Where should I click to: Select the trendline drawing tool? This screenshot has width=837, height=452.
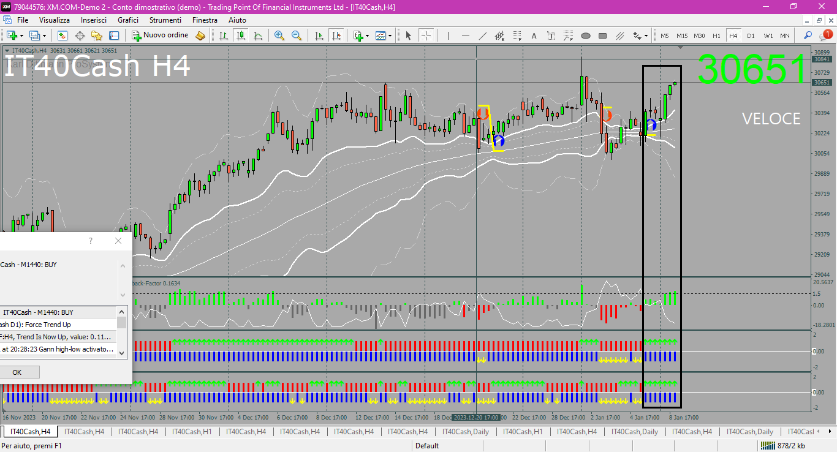point(482,36)
